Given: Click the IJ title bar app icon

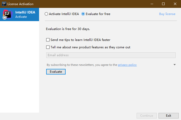Looking at the screenshot, I should pyautogui.click(x=4, y=4).
